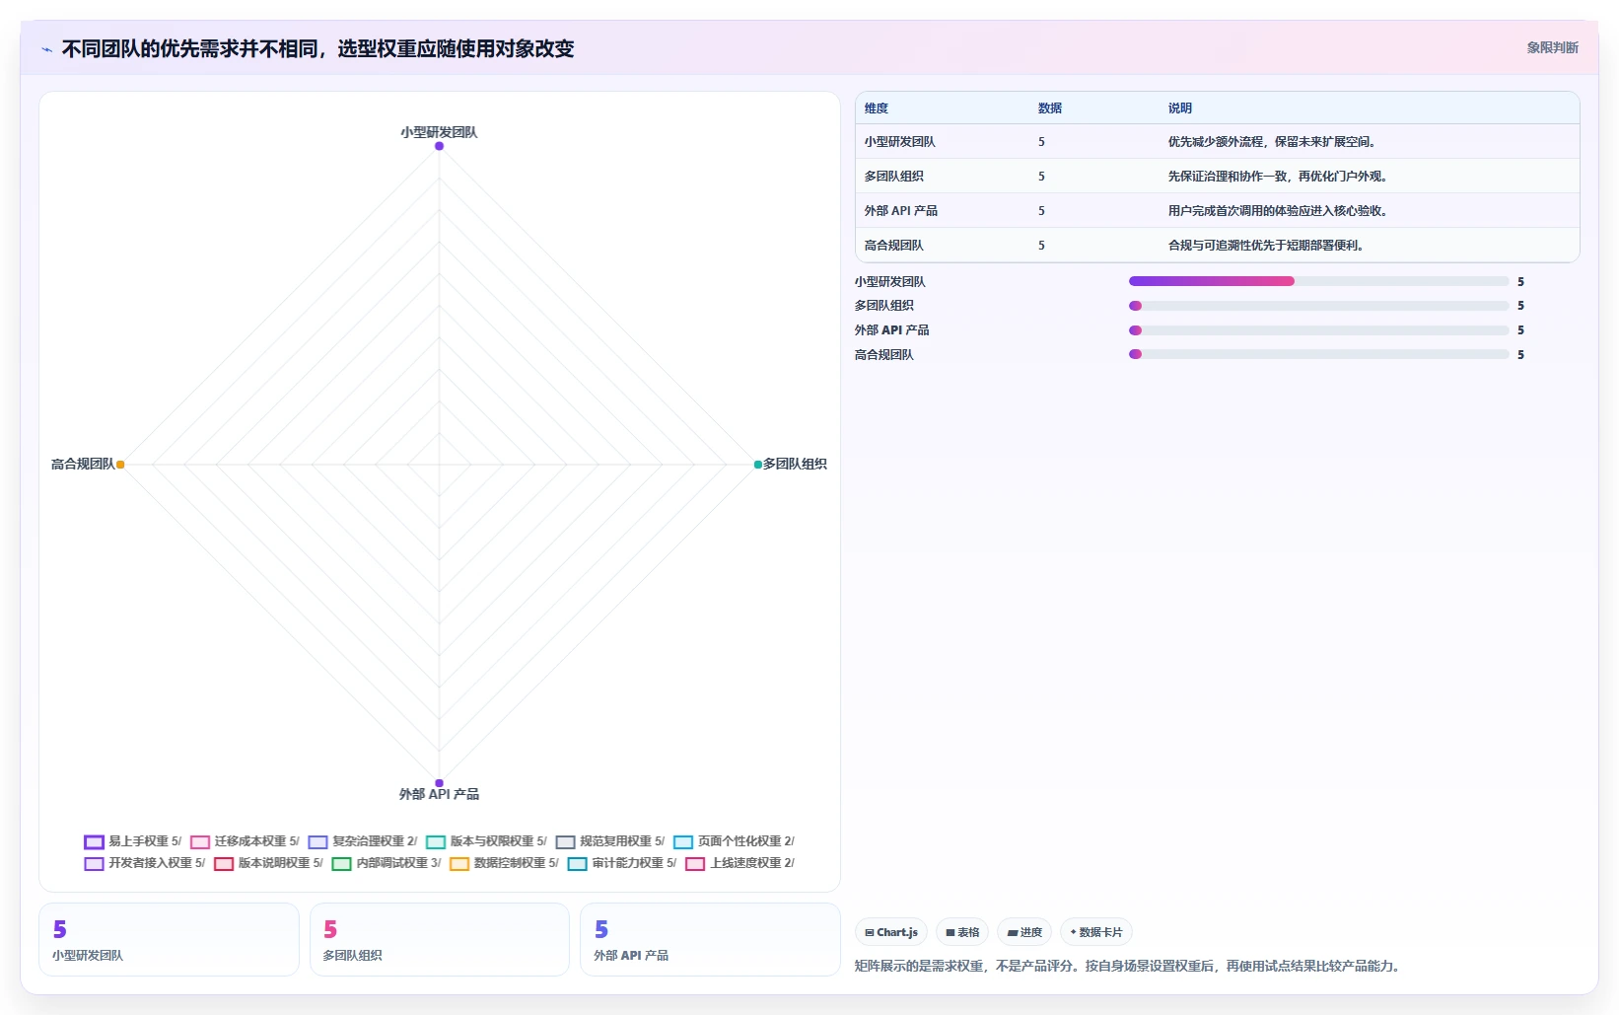Toggle the 审计能力权重 legend series
Screen dimensions: 1619x1015
622,863
